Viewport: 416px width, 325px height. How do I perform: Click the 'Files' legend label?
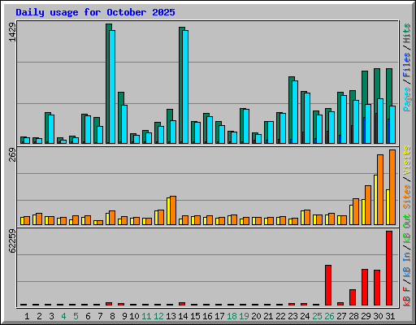407,64
